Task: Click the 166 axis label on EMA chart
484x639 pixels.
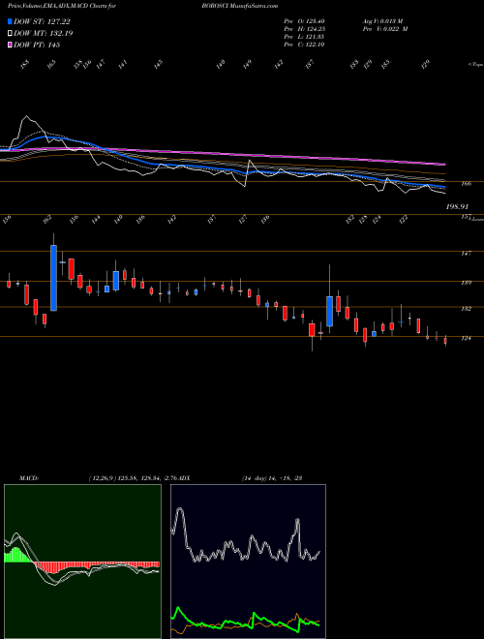Action: point(466,184)
